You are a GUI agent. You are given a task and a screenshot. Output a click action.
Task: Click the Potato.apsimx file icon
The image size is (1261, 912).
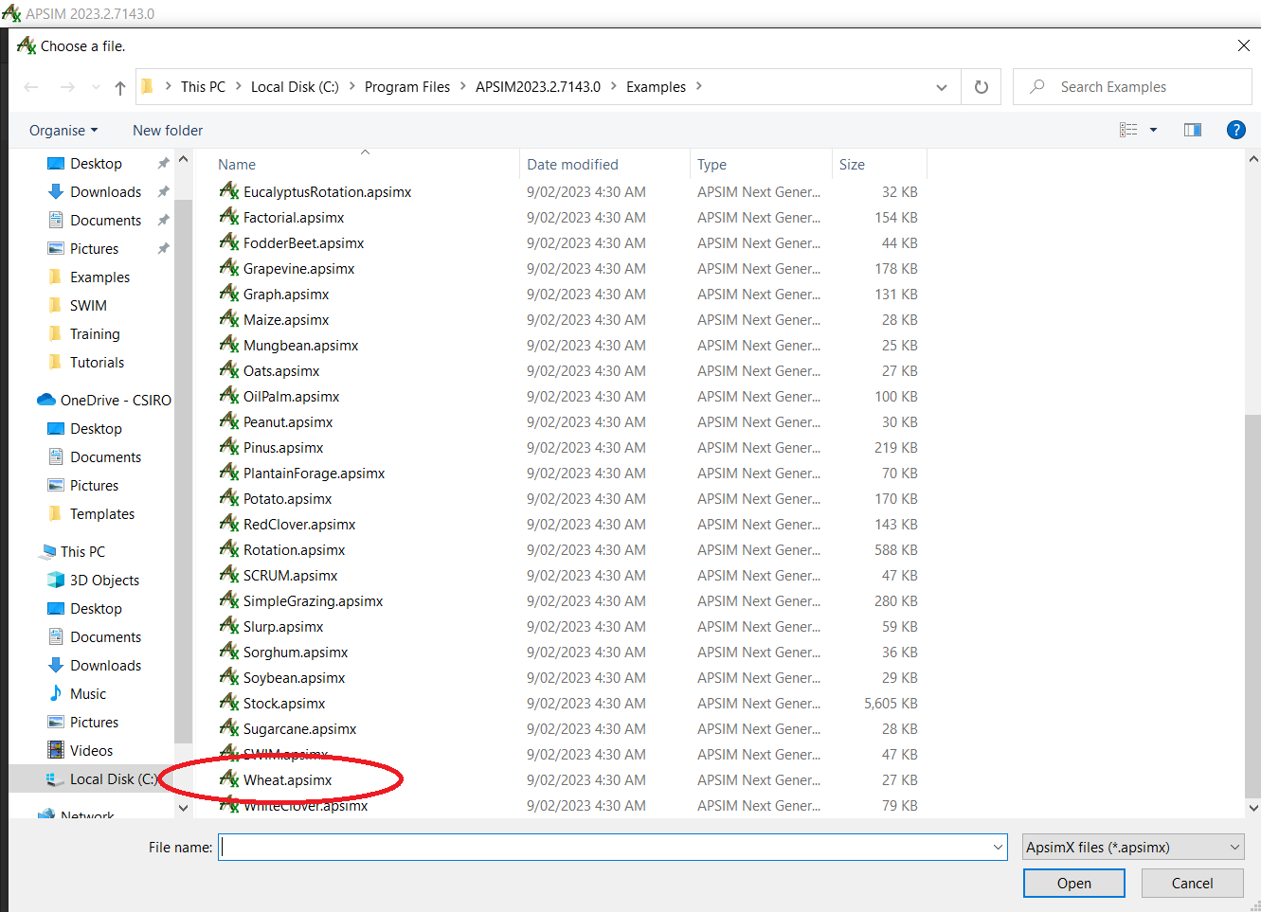click(229, 498)
